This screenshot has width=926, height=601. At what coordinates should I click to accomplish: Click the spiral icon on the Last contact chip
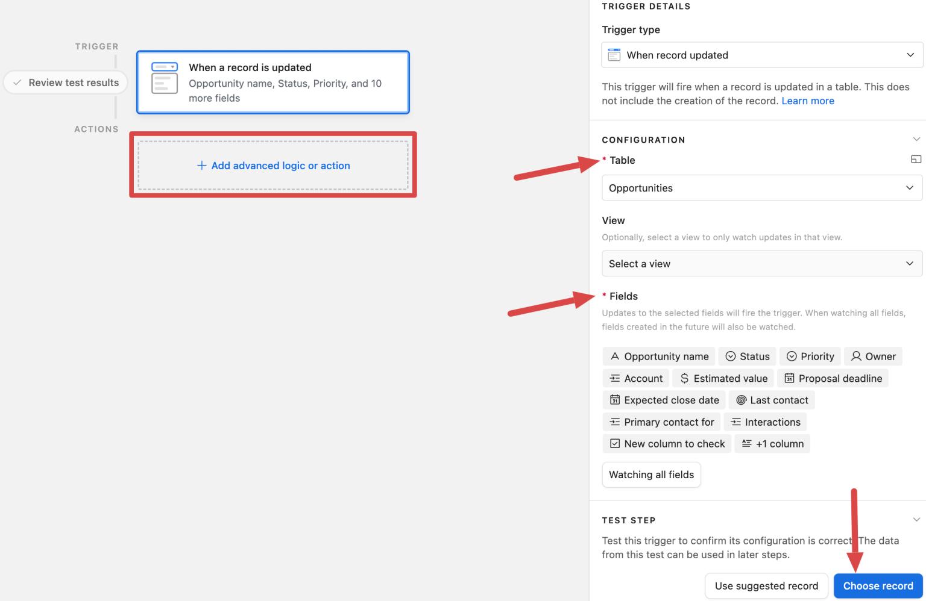point(741,400)
